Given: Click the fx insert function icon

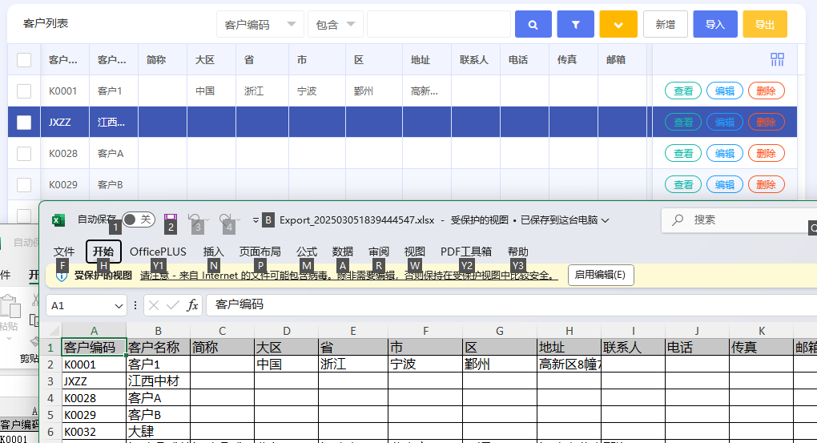Looking at the screenshot, I should [192, 305].
